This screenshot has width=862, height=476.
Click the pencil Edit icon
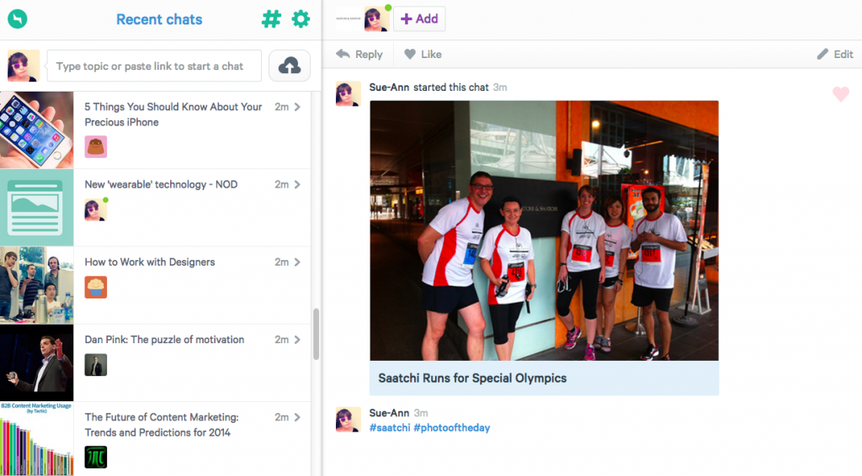[823, 54]
